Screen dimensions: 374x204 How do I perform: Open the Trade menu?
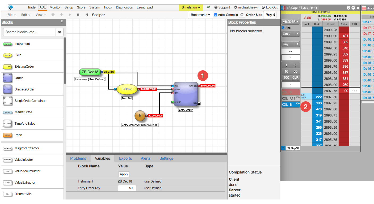tap(32, 7)
